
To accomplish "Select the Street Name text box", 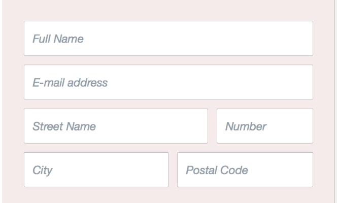I will click(x=116, y=126).
